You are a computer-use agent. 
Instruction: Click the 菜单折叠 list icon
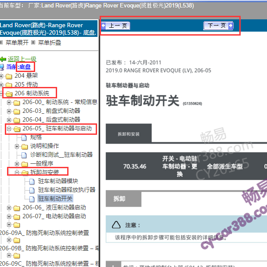pos(33,43)
